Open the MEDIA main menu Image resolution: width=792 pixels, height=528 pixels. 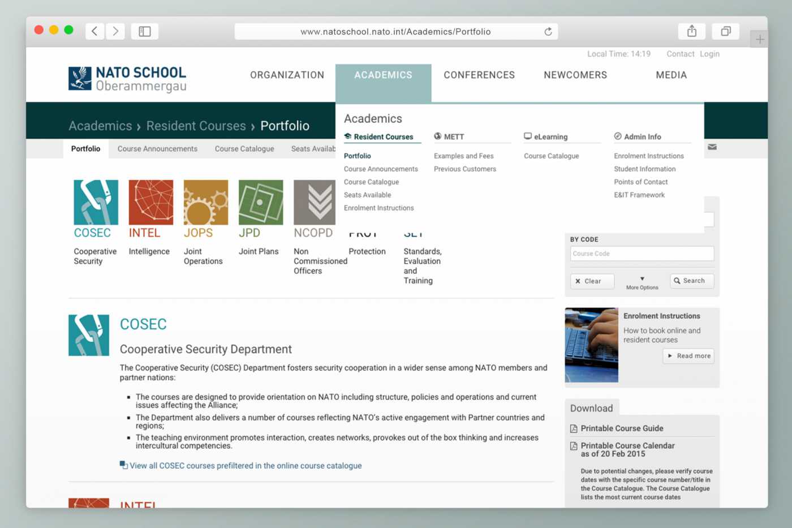672,75
